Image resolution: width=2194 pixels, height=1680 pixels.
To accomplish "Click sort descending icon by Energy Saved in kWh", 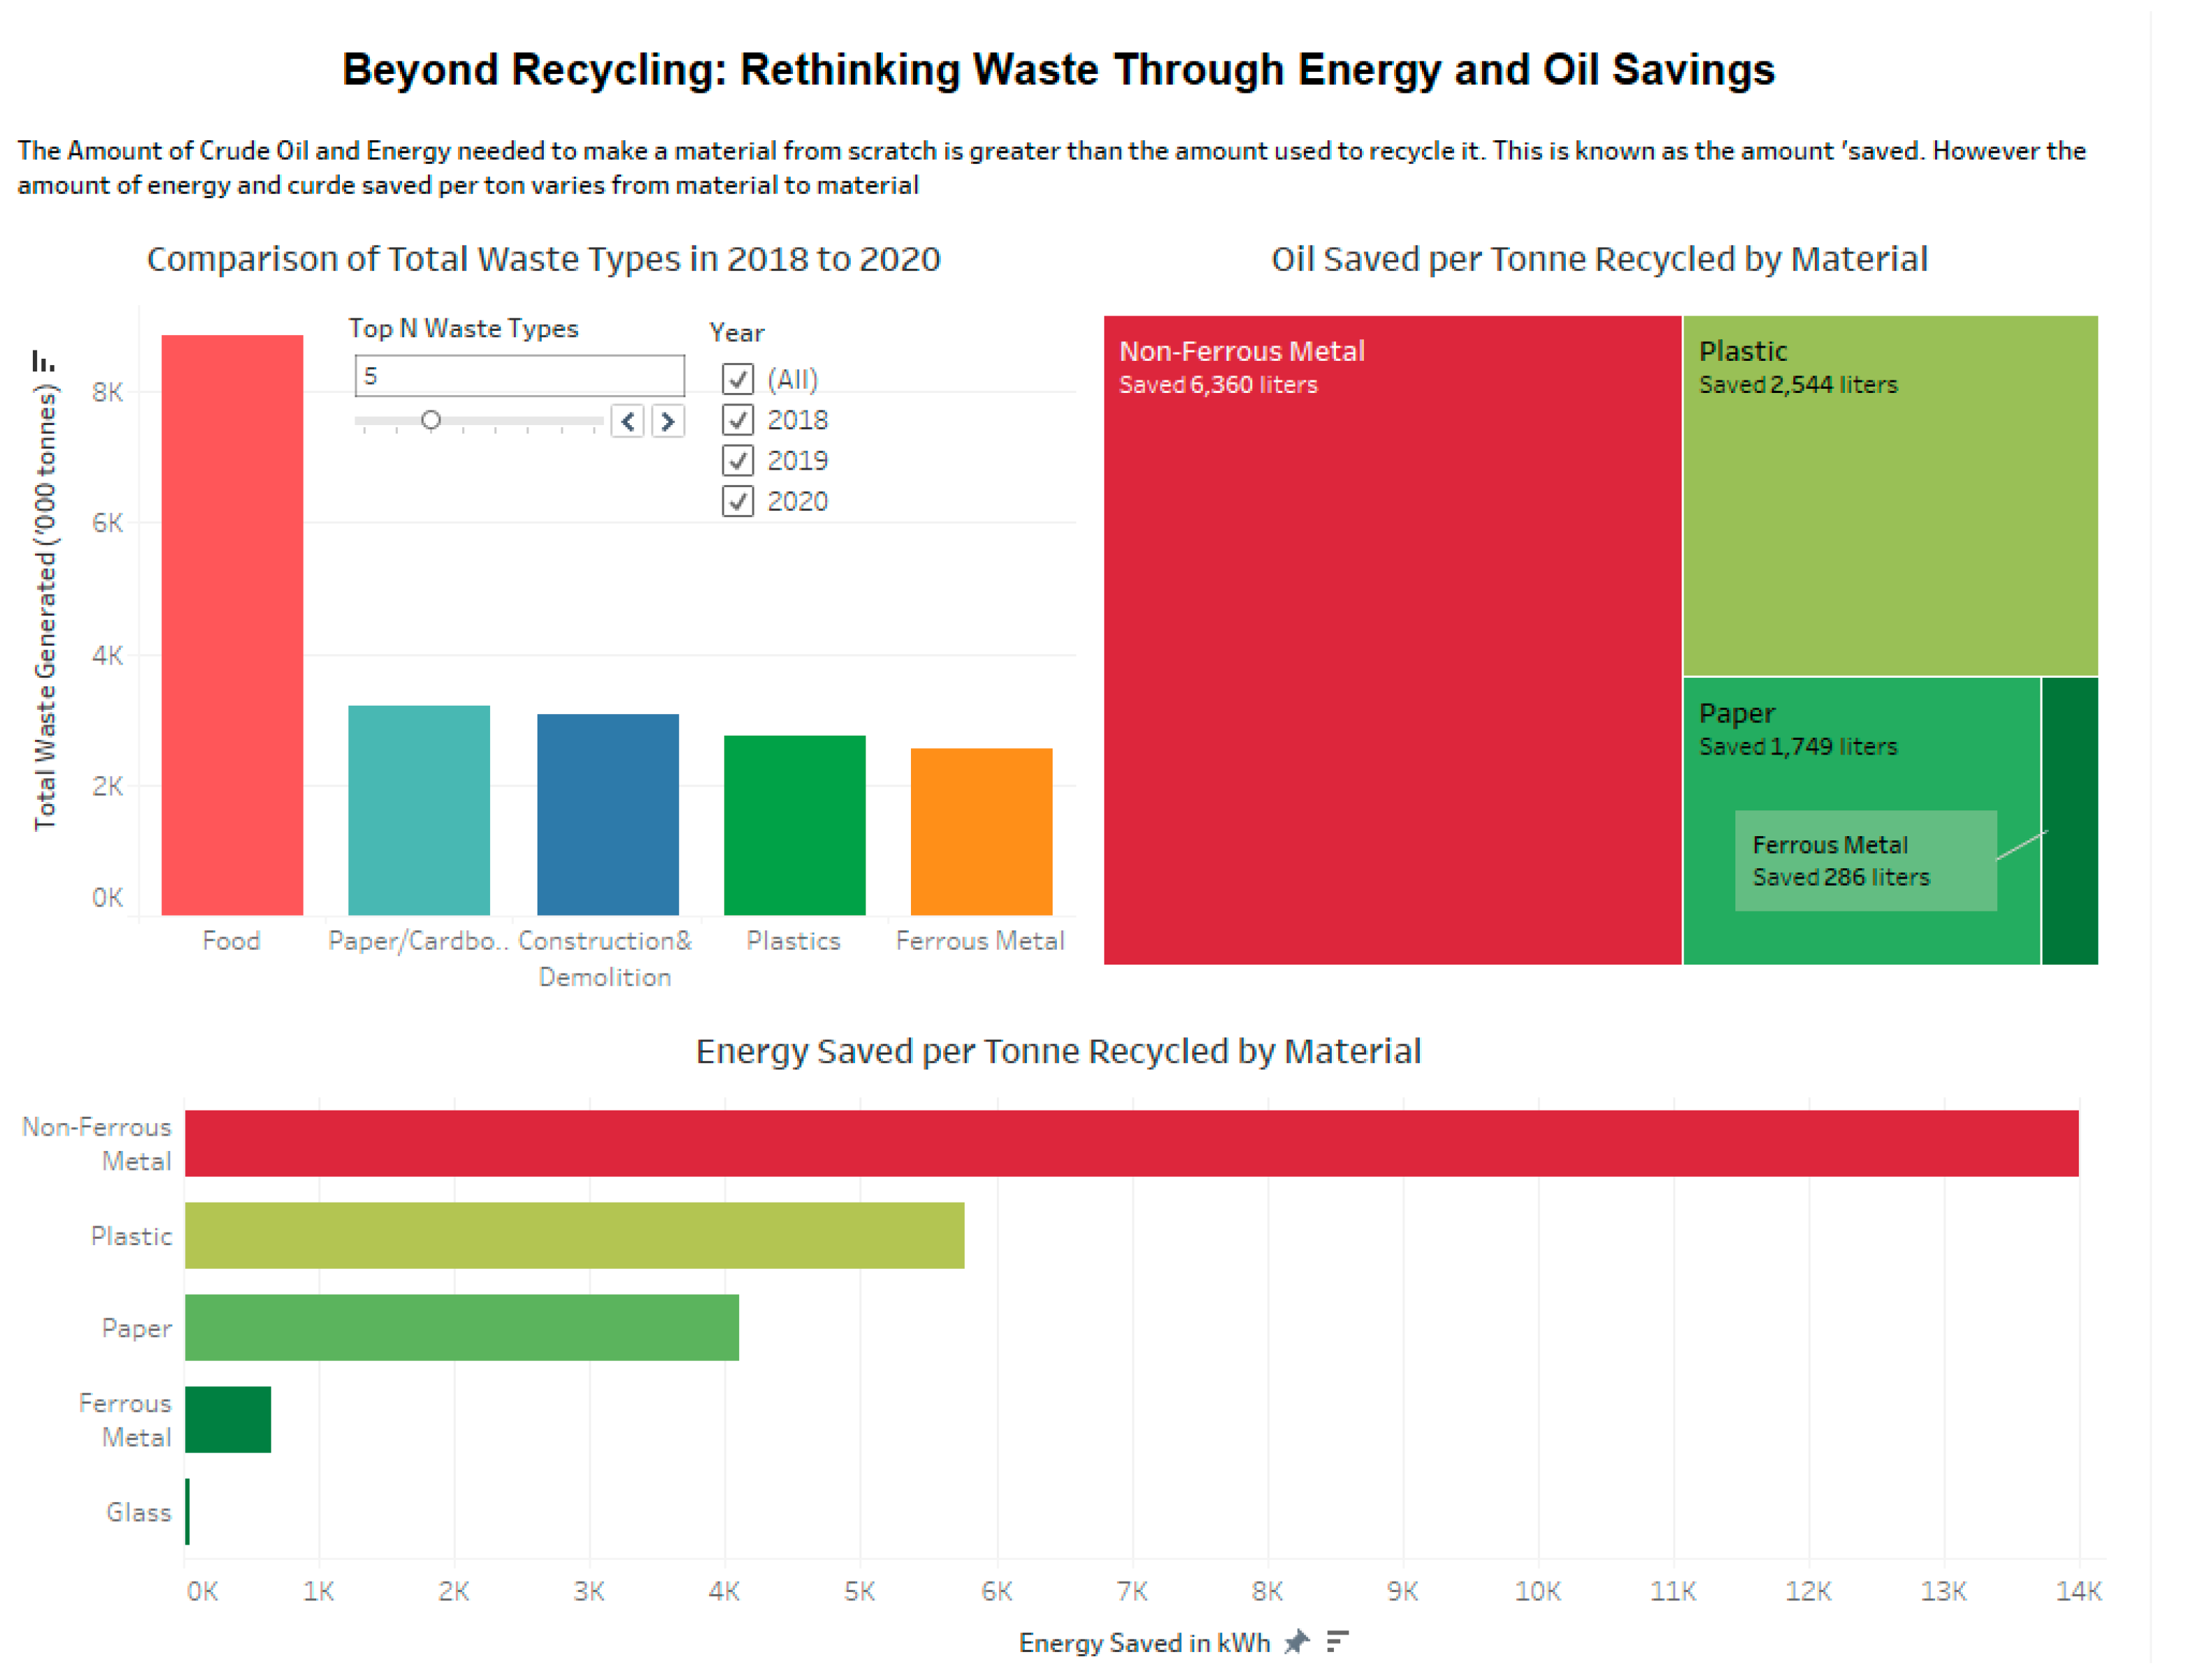I will coord(1337,1642).
